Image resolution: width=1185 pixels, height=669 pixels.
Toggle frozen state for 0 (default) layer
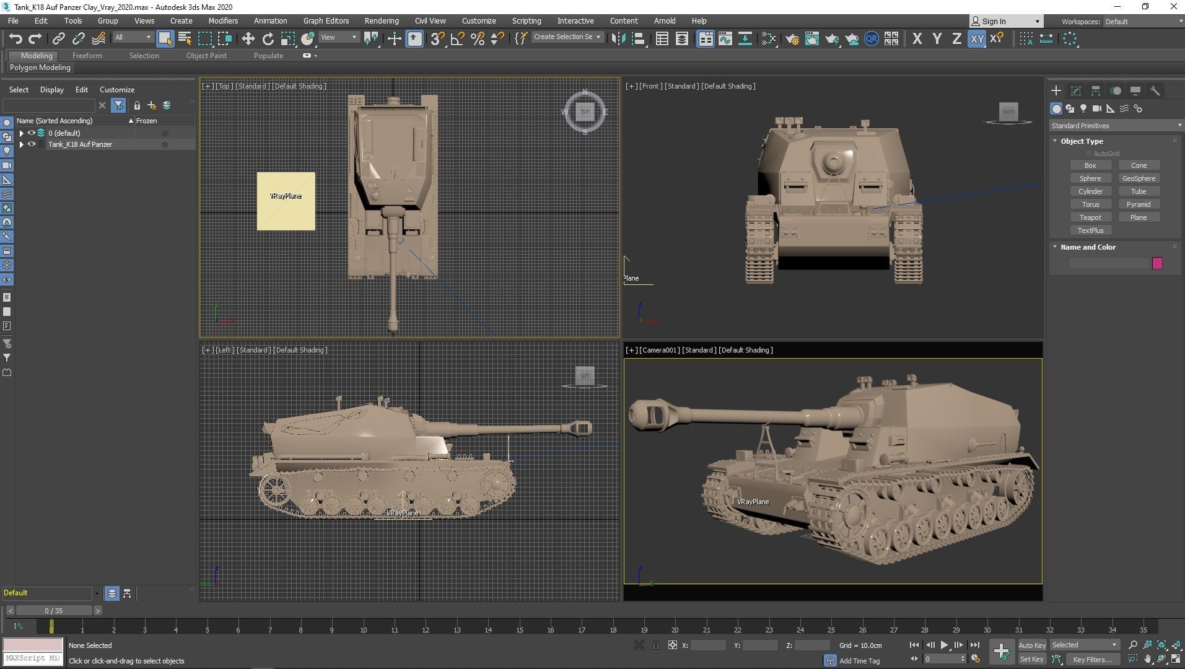coord(165,133)
